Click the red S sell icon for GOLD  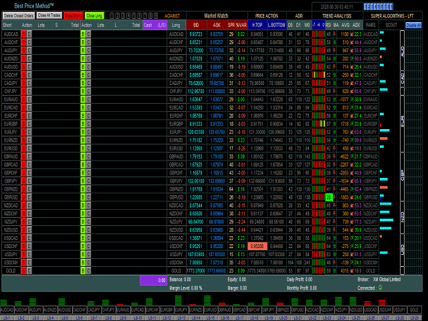click(x=24, y=270)
